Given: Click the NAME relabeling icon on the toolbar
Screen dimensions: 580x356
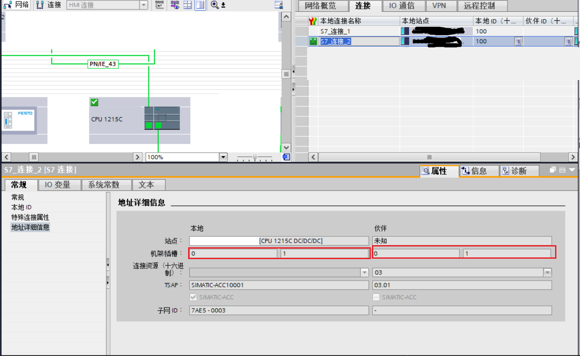Looking at the screenshot, I should [159, 5].
